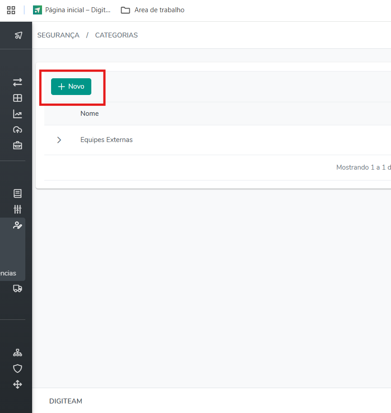This screenshot has height=413, width=391.
Task: Expand the Equipes Externas row
Action: [x=59, y=140]
